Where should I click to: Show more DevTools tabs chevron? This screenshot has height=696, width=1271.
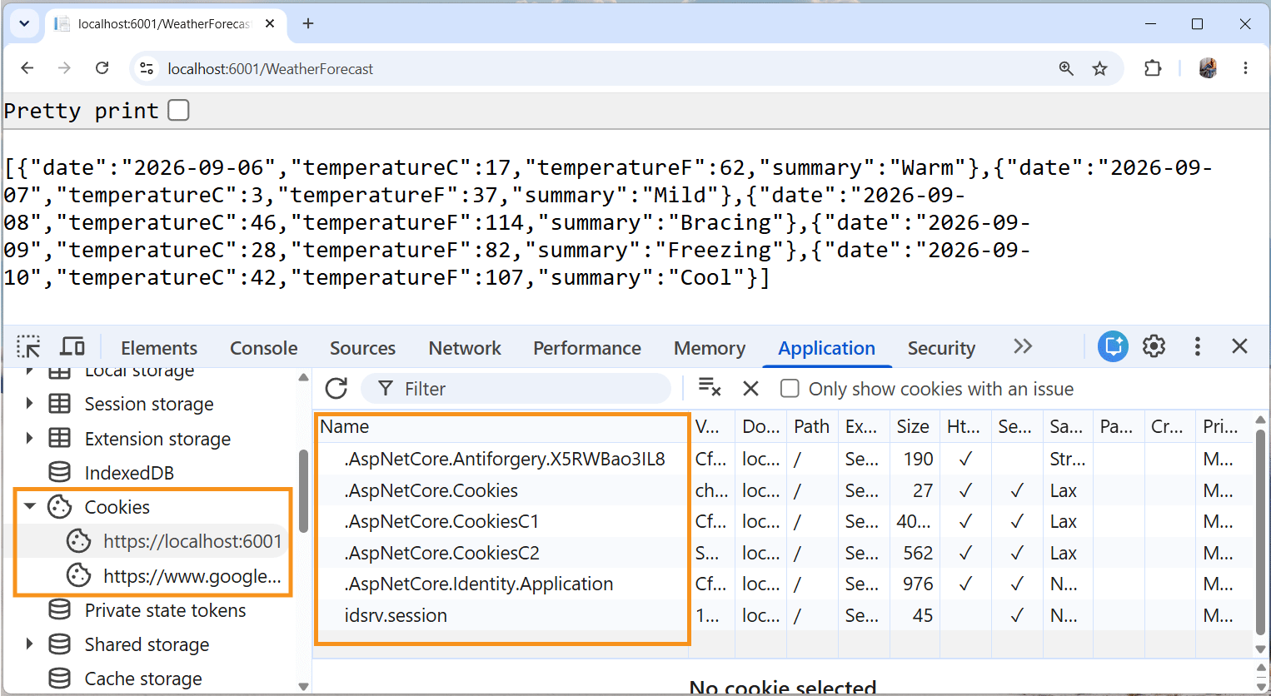[x=1023, y=346]
